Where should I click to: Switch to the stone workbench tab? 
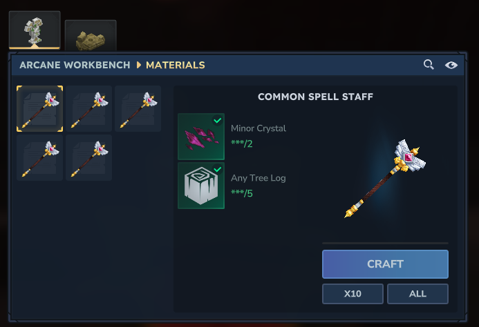[91, 36]
